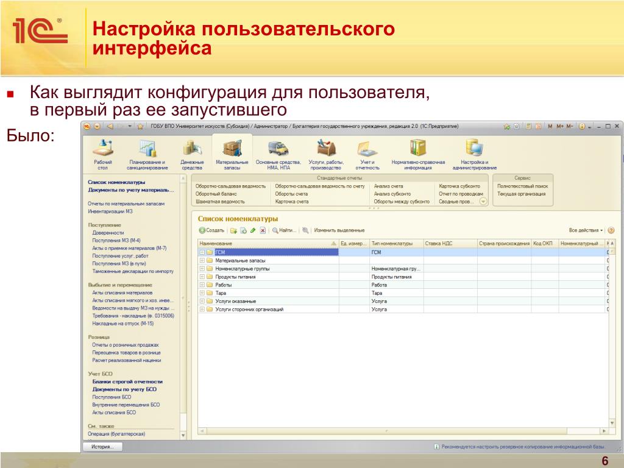Screen dimensions: 624x468
Task: Open Операция (бухгалтерская) link
Action: click(x=116, y=434)
